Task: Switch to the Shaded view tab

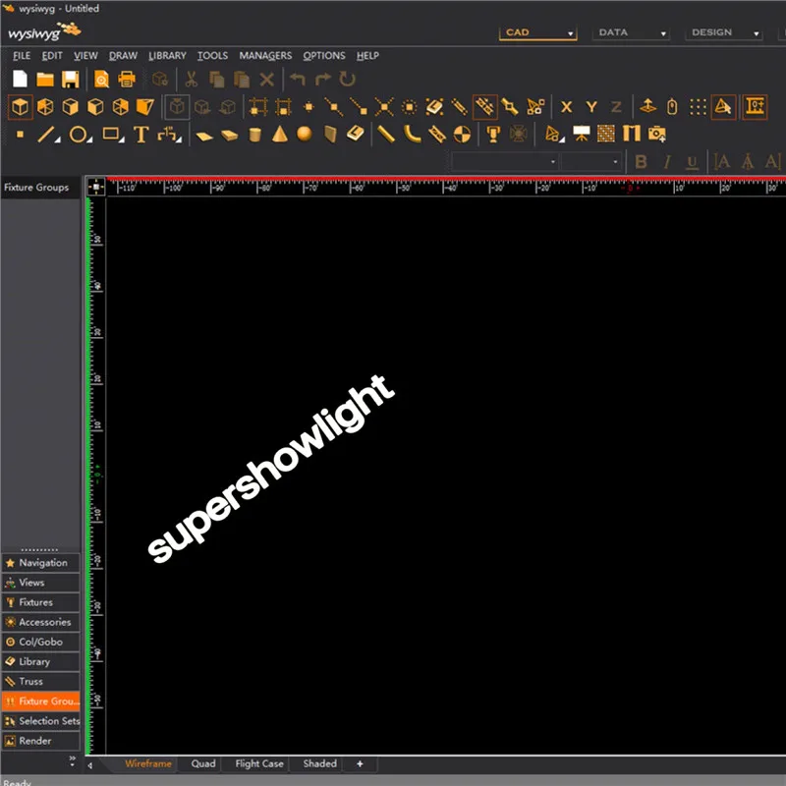Action: coord(319,763)
